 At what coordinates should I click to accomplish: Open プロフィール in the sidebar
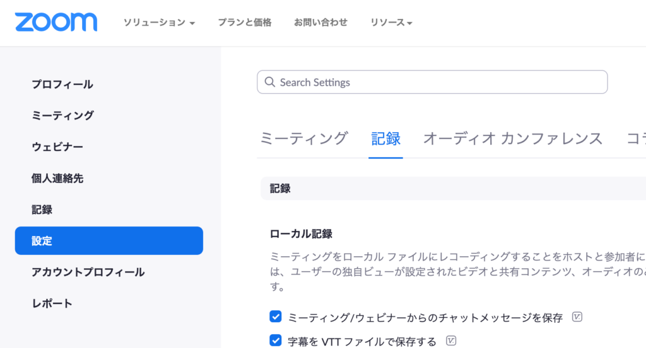click(62, 84)
